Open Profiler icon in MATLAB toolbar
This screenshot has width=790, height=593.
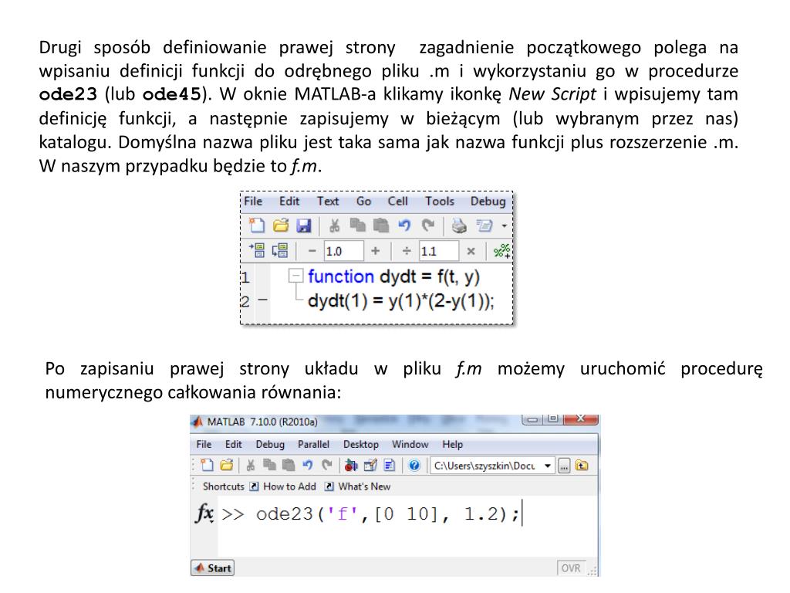tap(390, 465)
